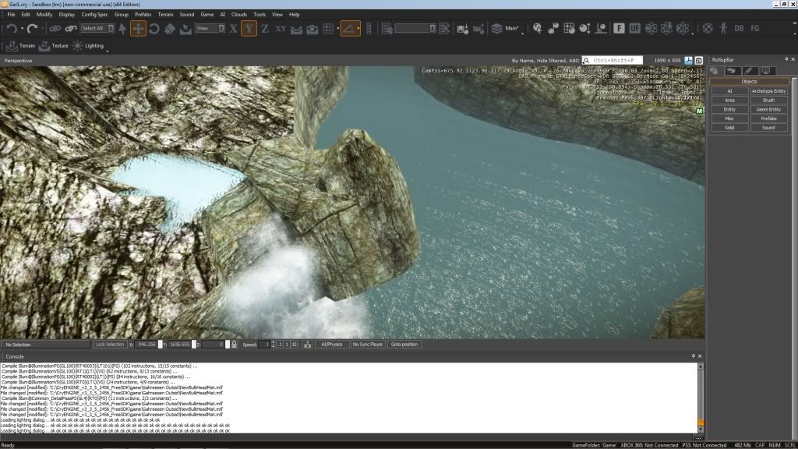Activate the Scale tool
This screenshot has width=798, height=449.
[x=170, y=29]
